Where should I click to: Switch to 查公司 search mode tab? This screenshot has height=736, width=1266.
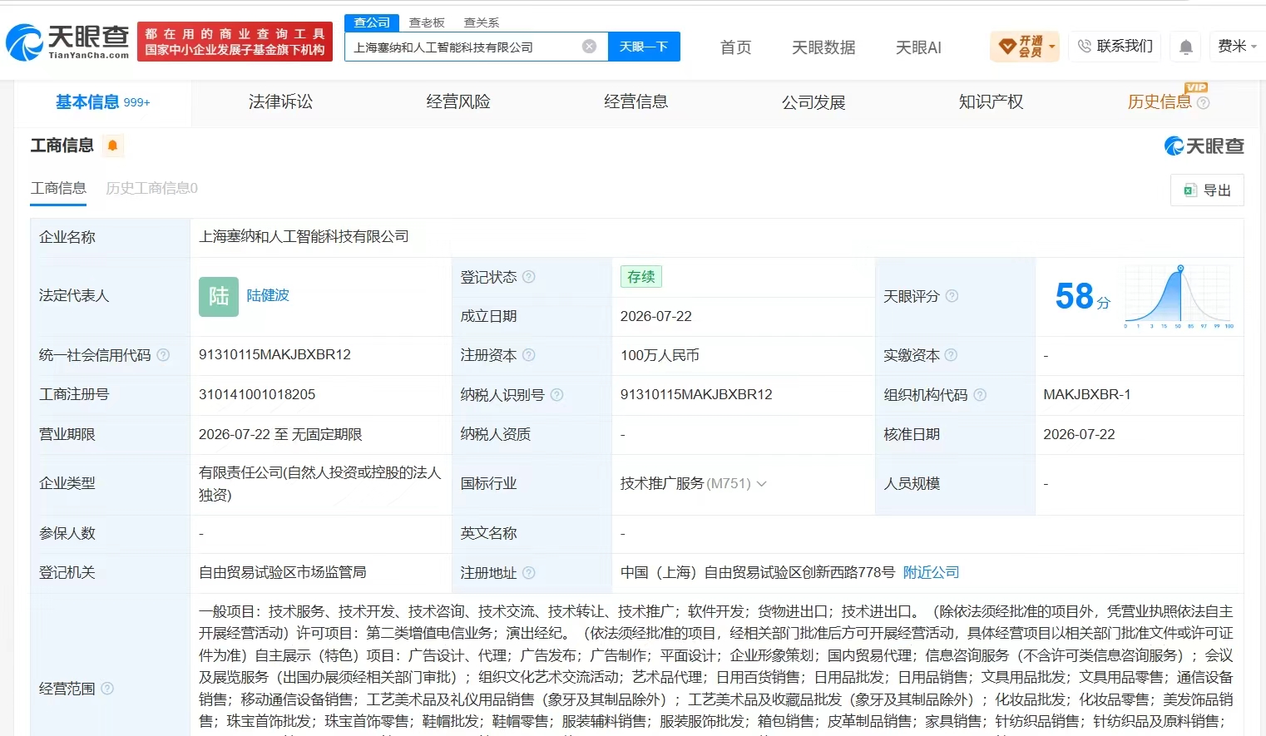tap(372, 22)
